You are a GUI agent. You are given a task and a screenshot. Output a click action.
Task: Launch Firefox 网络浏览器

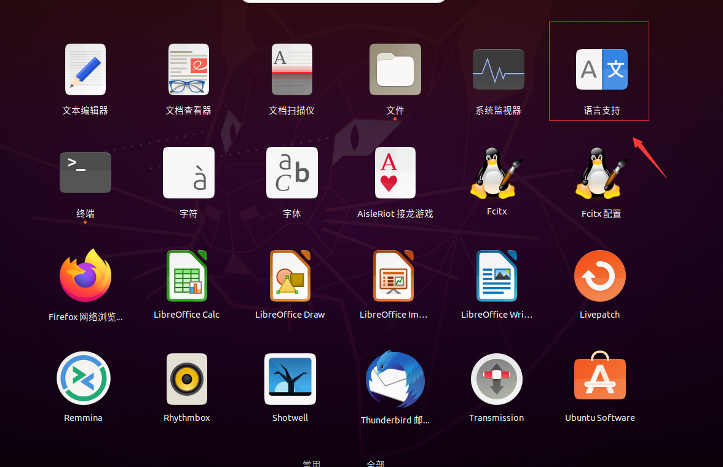click(x=85, y=276)
